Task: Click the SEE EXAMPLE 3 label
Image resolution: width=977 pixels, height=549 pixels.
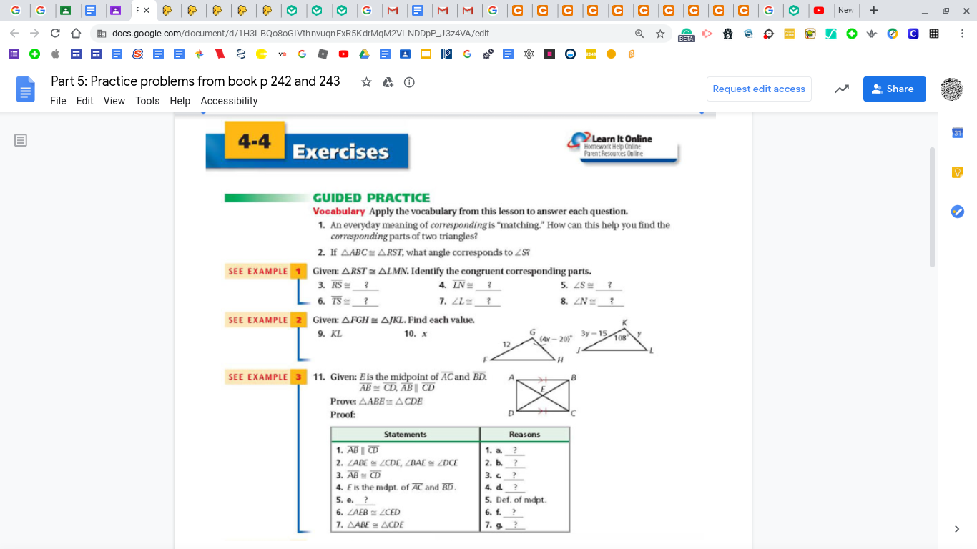Action: [x=267, y=377]
